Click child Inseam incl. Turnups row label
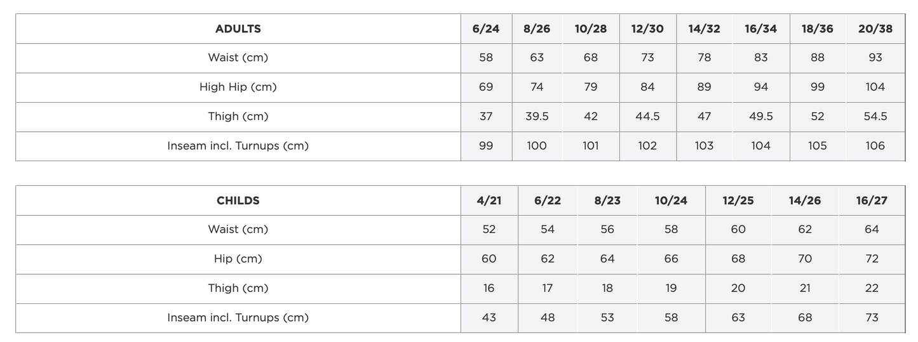This screenshot has height=342, width=918. [x=238, y=317]
